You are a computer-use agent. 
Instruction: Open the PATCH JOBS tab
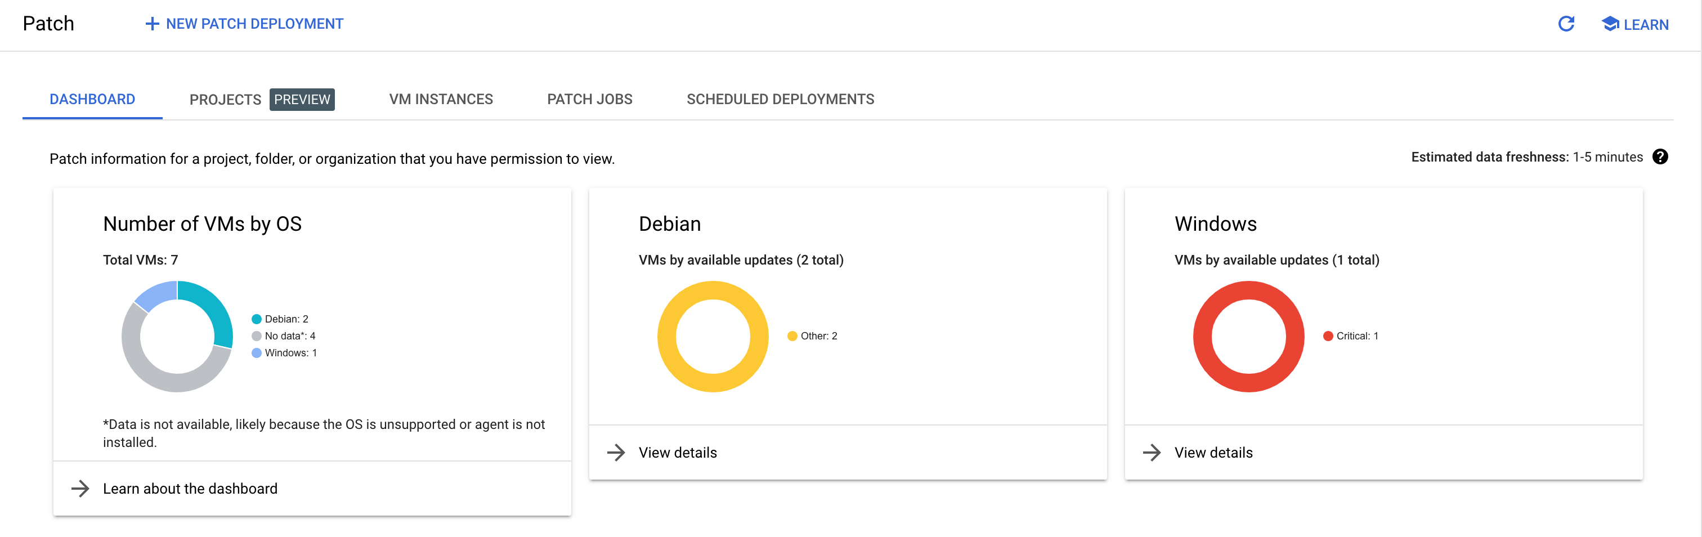[x=589, y=99]
